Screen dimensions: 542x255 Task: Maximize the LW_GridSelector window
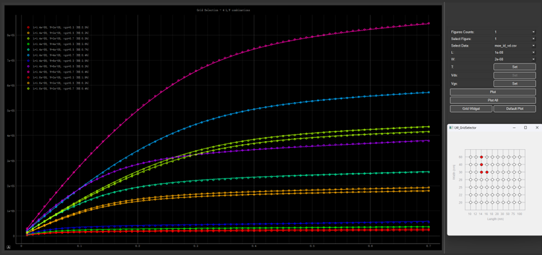[x=525, y=128]
